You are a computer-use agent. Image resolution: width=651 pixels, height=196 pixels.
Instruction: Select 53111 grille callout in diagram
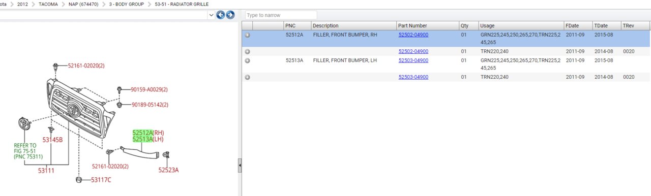[x=46, y=171]
